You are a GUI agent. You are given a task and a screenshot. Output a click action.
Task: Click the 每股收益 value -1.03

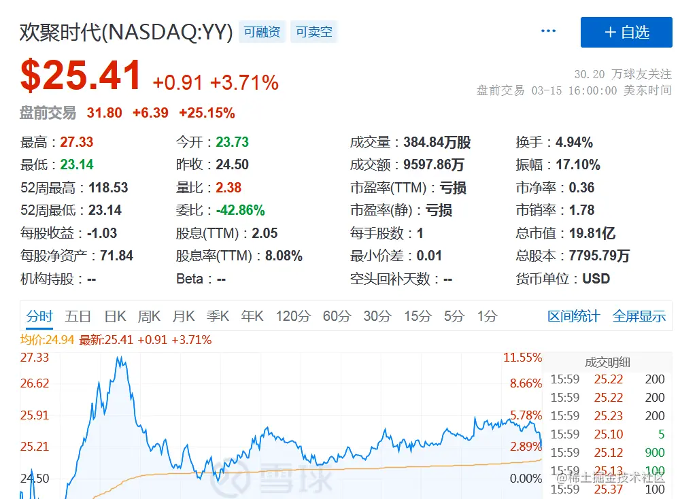(102, 233)
